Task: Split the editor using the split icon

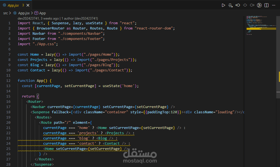Action: (266, 5)
